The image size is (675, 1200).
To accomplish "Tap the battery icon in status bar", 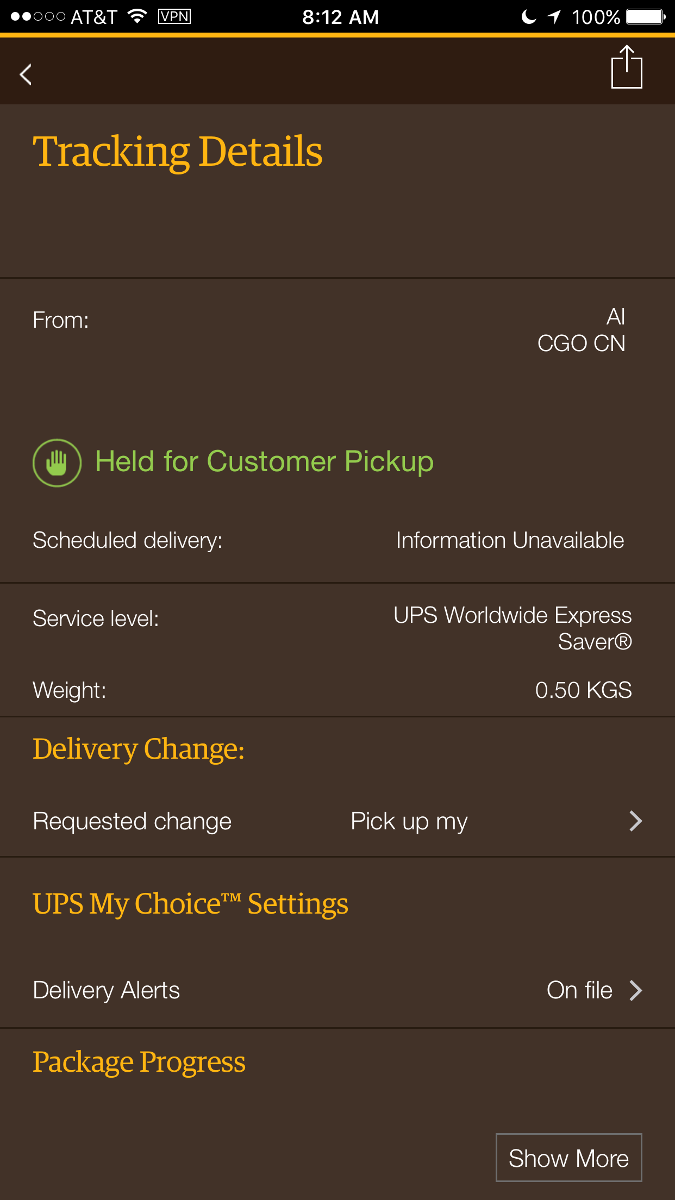I will [x=646, y=17].
